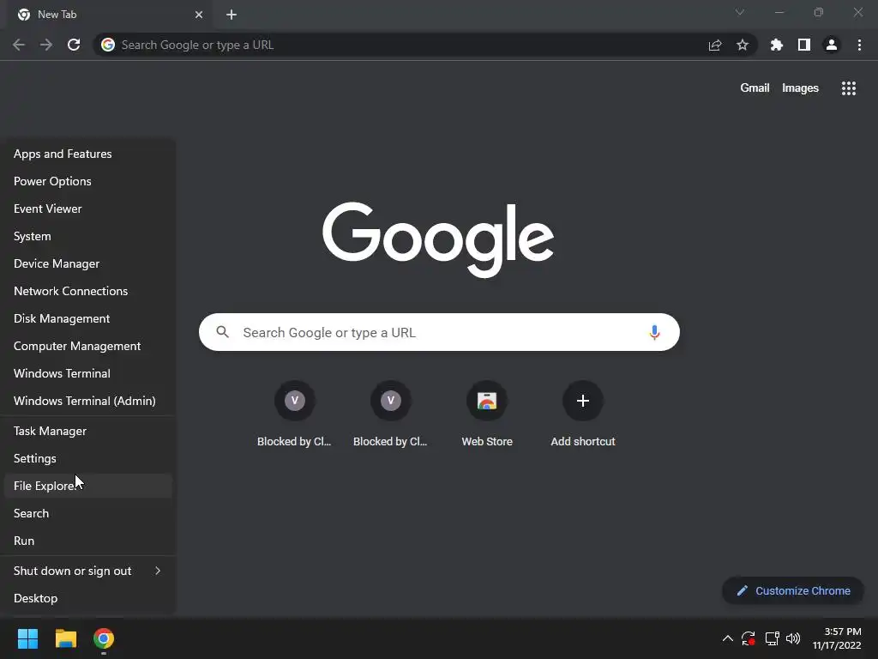Reload the page with the refresh icon

(74, 45)
